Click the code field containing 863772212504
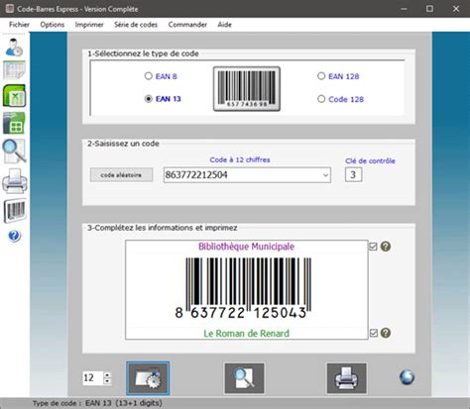Viewport: 470px width, 409px height. point(247,175)
